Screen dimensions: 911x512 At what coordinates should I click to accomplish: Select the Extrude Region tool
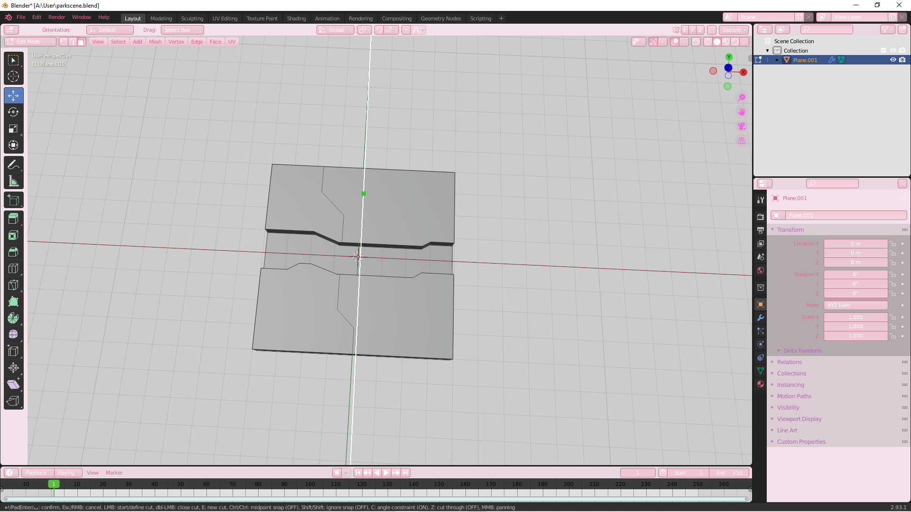pos(13,219)
